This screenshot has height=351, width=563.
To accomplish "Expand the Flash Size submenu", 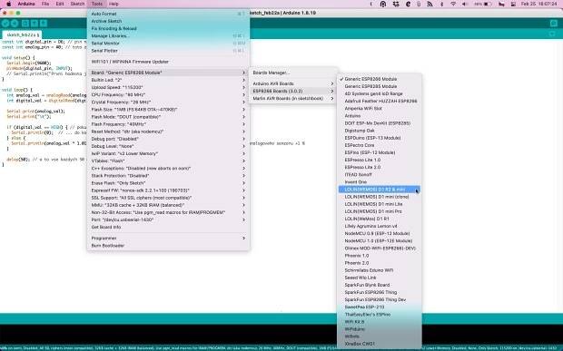I will (x=168, y=110).
